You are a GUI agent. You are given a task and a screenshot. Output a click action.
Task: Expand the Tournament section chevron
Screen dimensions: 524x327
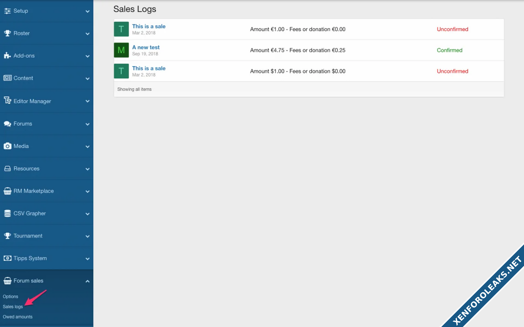[87, 236]
